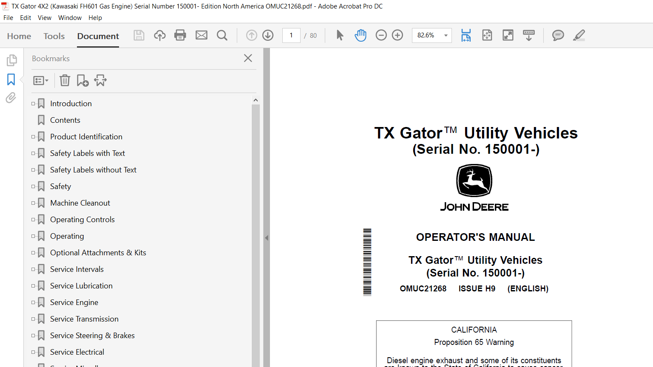Image resolution: width=653 pixels, height=367 pixels.
Task: Click the upload to cloud icon
Action: pyautogui.click(x=160, y=35)
